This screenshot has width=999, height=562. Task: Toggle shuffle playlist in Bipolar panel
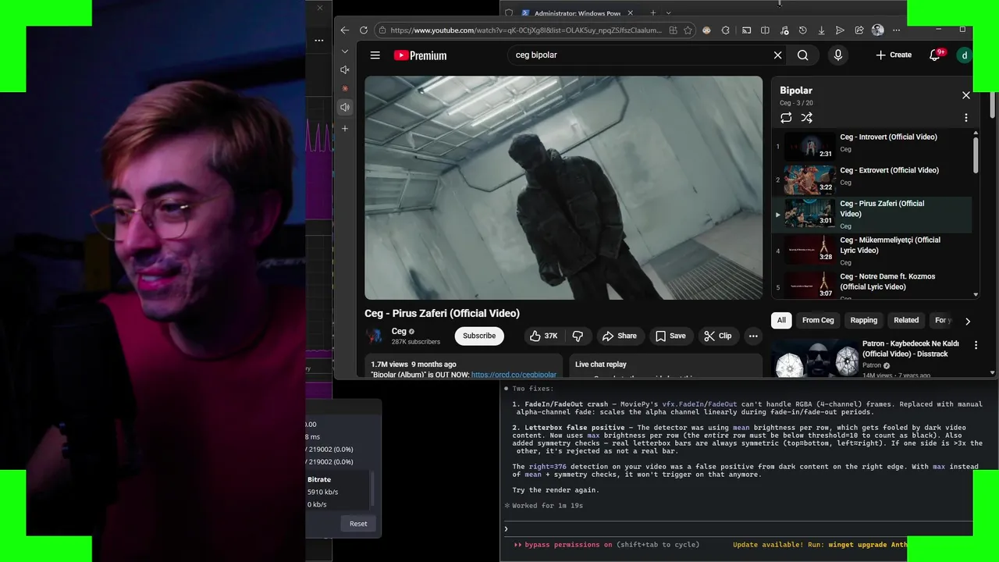pos(807,118)
